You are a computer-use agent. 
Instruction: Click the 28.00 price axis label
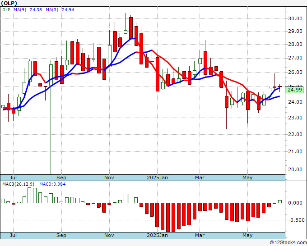[x=295, y=44]
